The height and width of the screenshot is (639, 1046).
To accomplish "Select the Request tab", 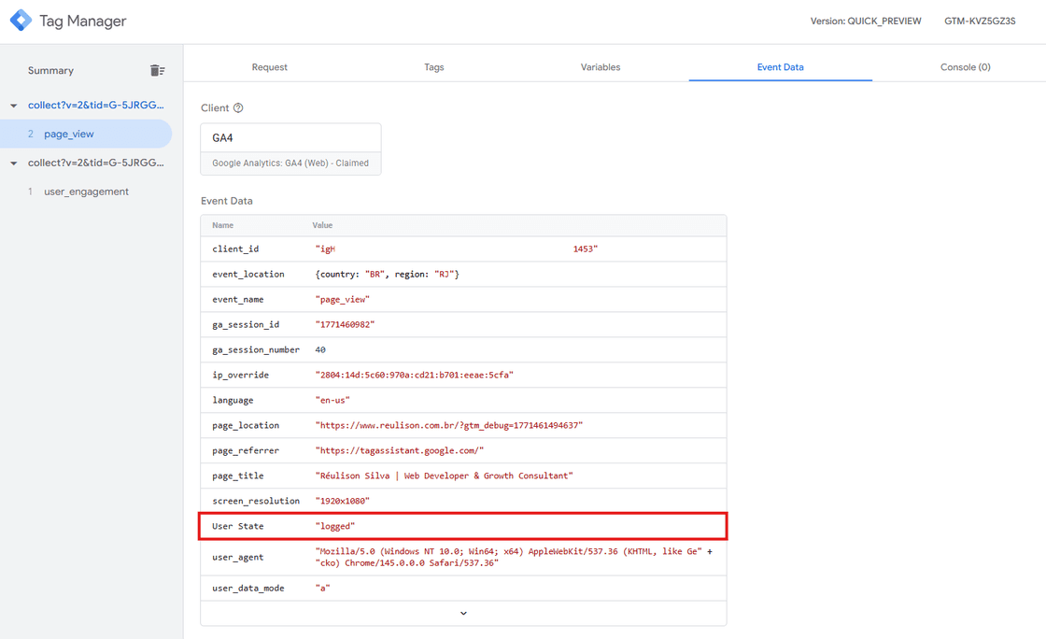I will click(x=270, y=66).
